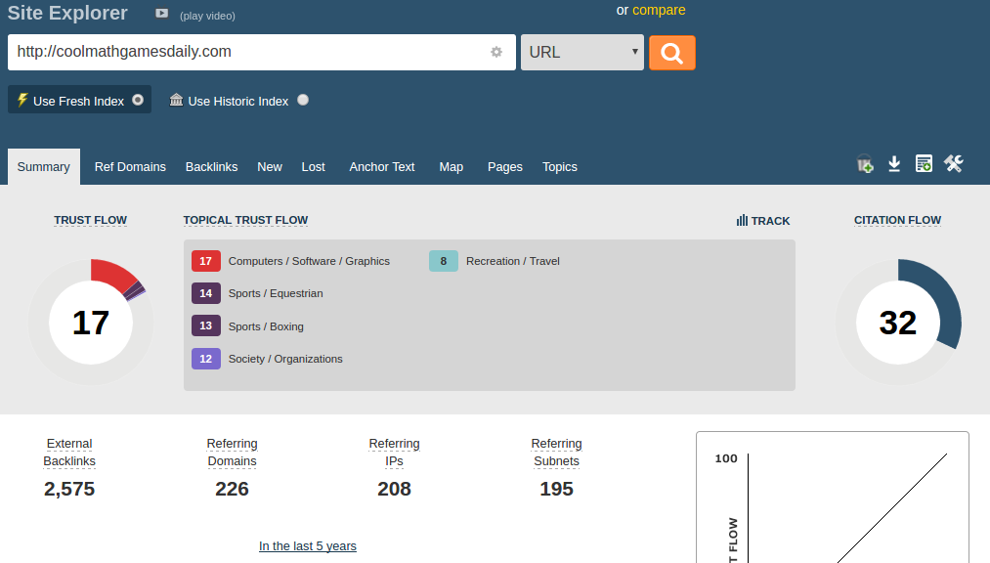990x563 pixels.
Task: Click the download arrow icon
Action: 894,164
